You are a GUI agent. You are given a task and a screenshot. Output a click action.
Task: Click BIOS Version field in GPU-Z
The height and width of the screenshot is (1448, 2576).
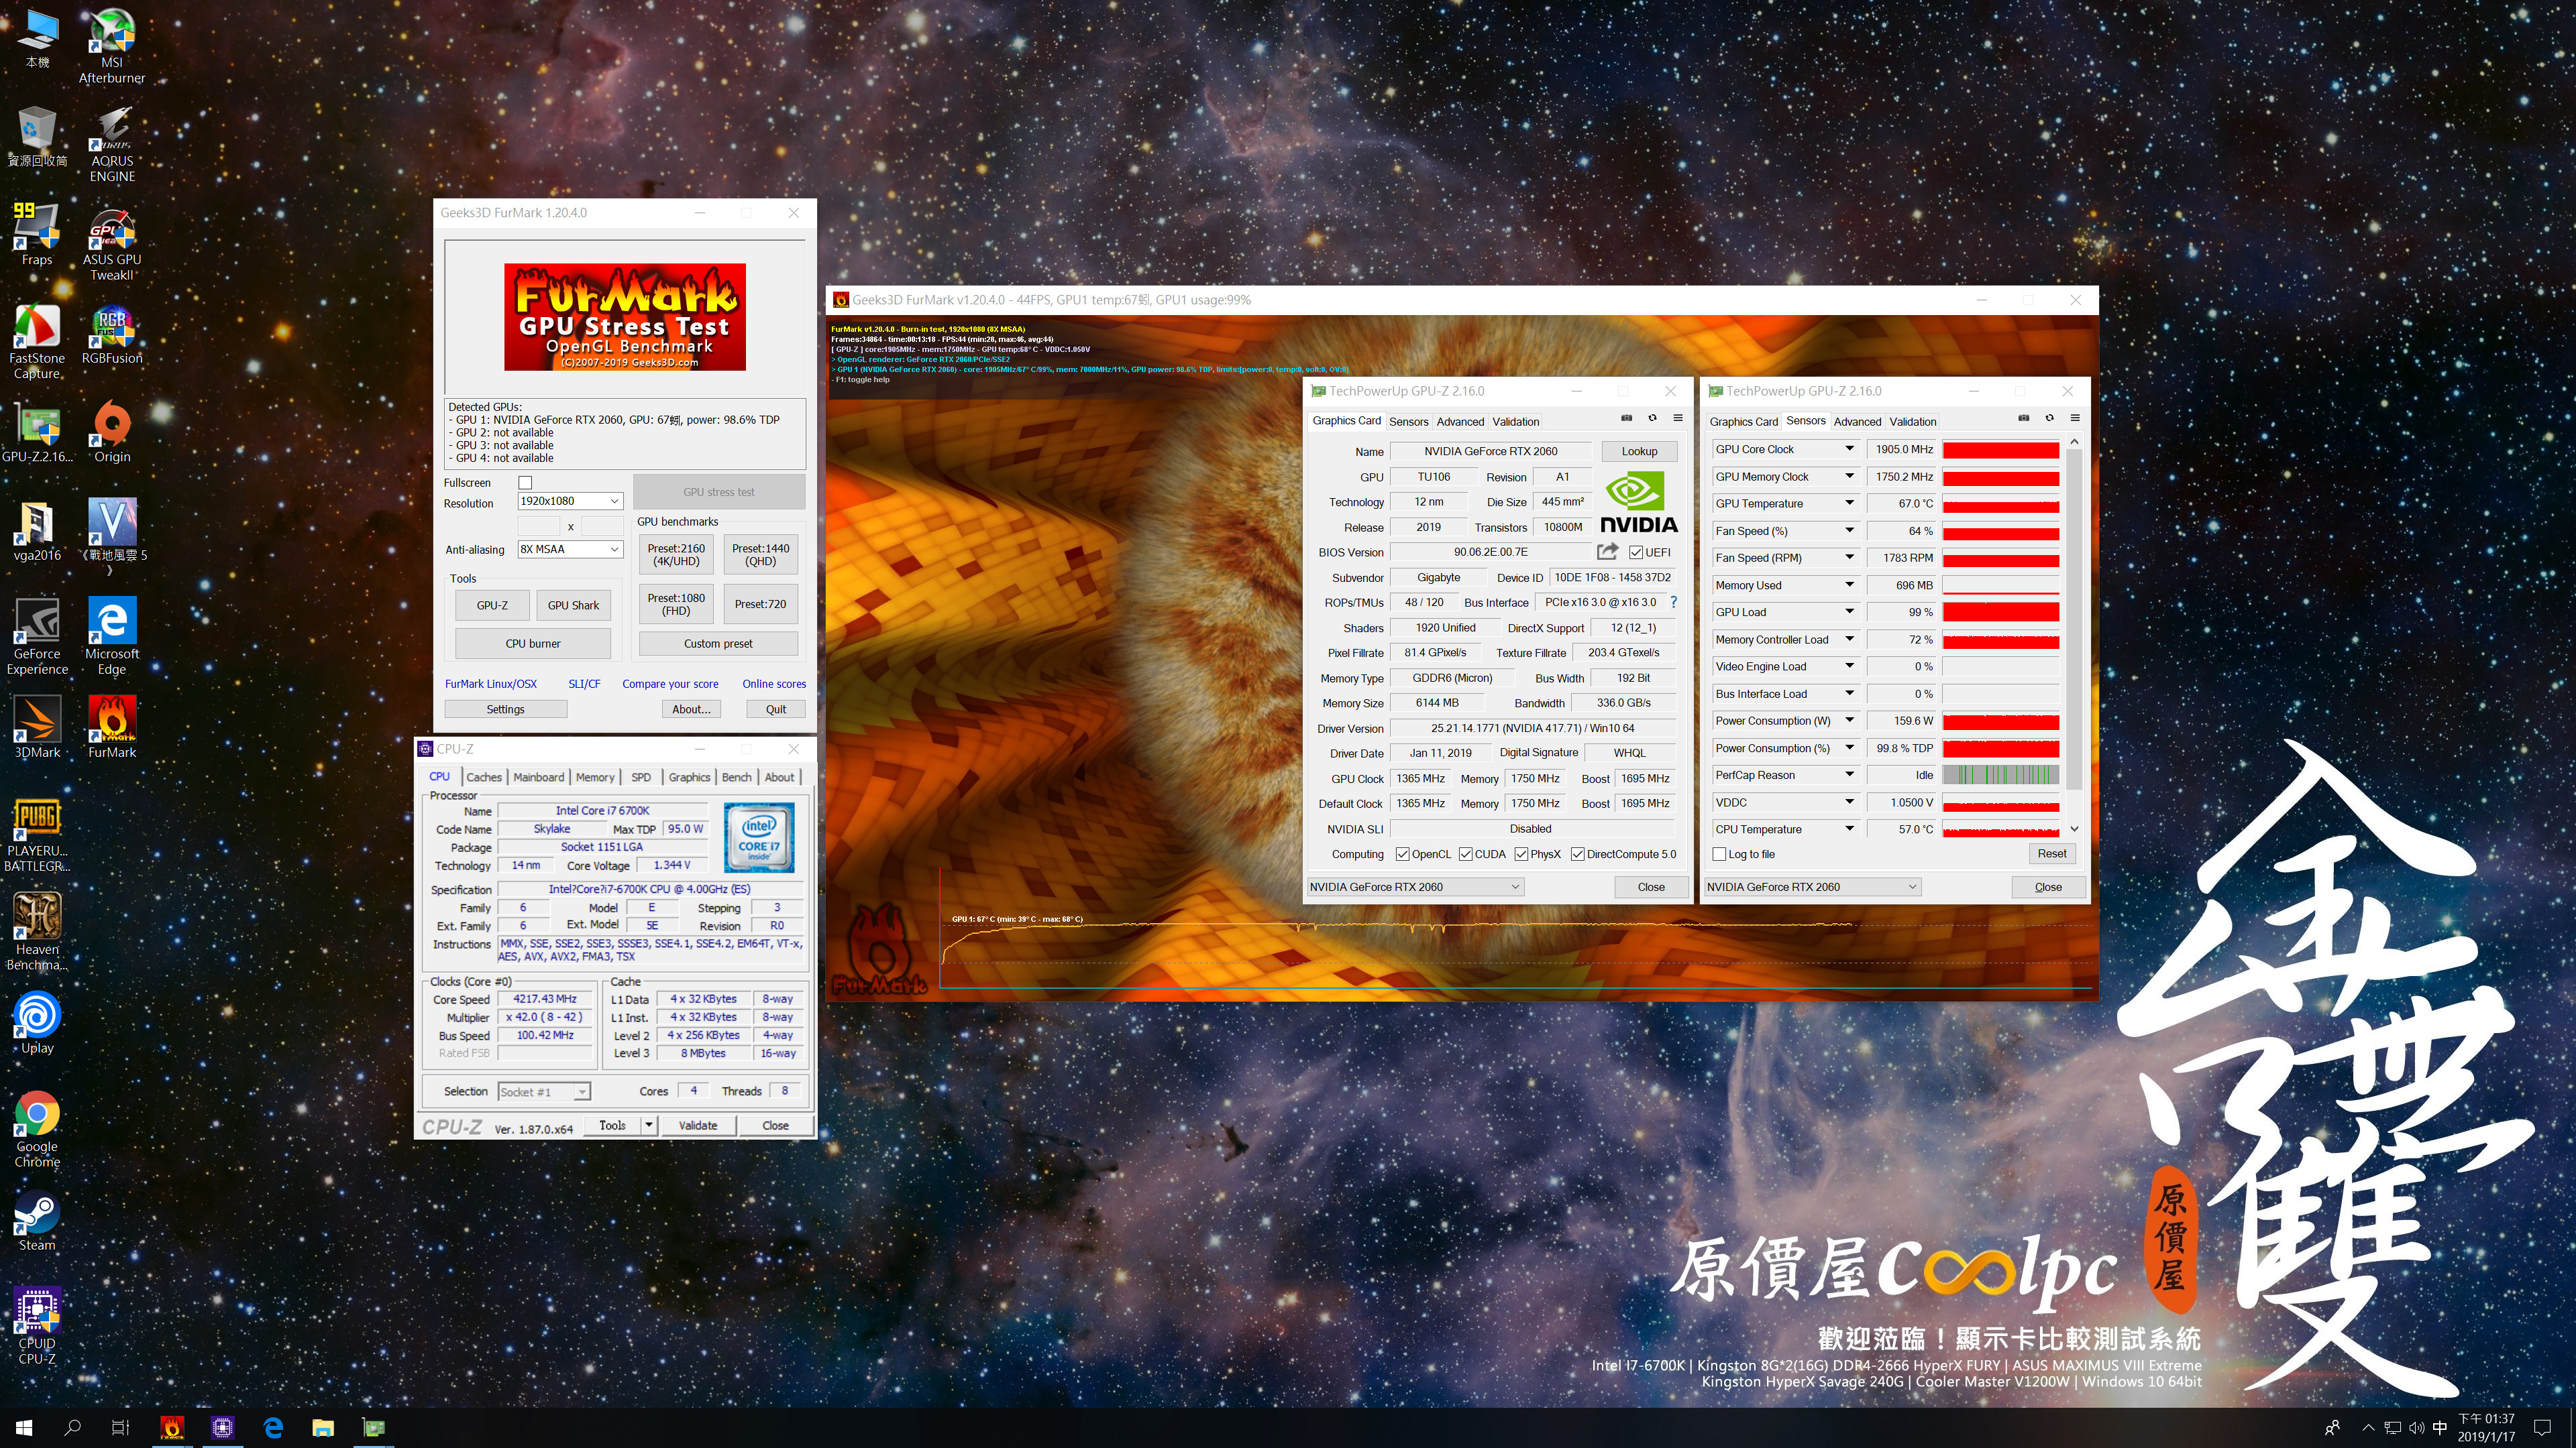click(1490, 552)
